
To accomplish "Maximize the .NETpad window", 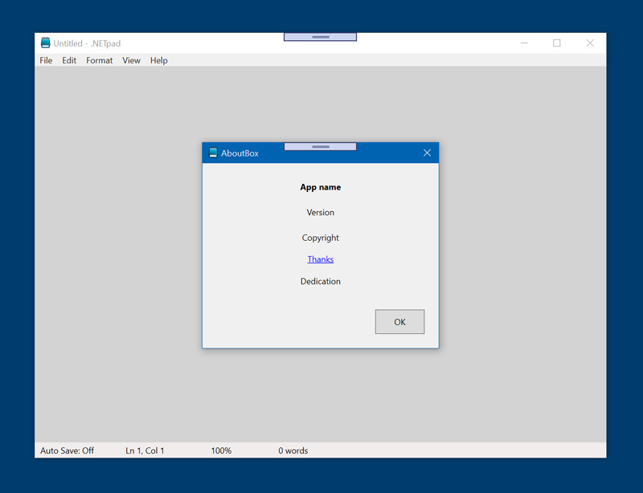I will point(556,43).
